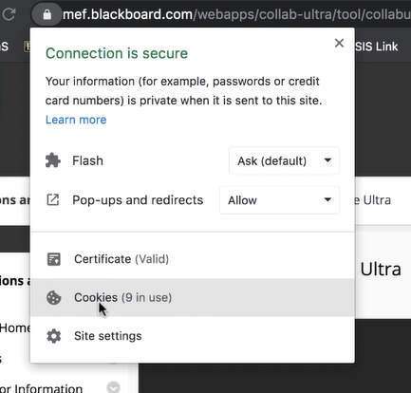Viewport: 411px width, 393px height.
Task: Click the Pop-ups and redirects icon
Action: pos(53,200)
